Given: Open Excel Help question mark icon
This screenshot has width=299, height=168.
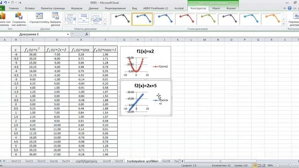Looking at the screenshot, I should [x=290, y=8].
